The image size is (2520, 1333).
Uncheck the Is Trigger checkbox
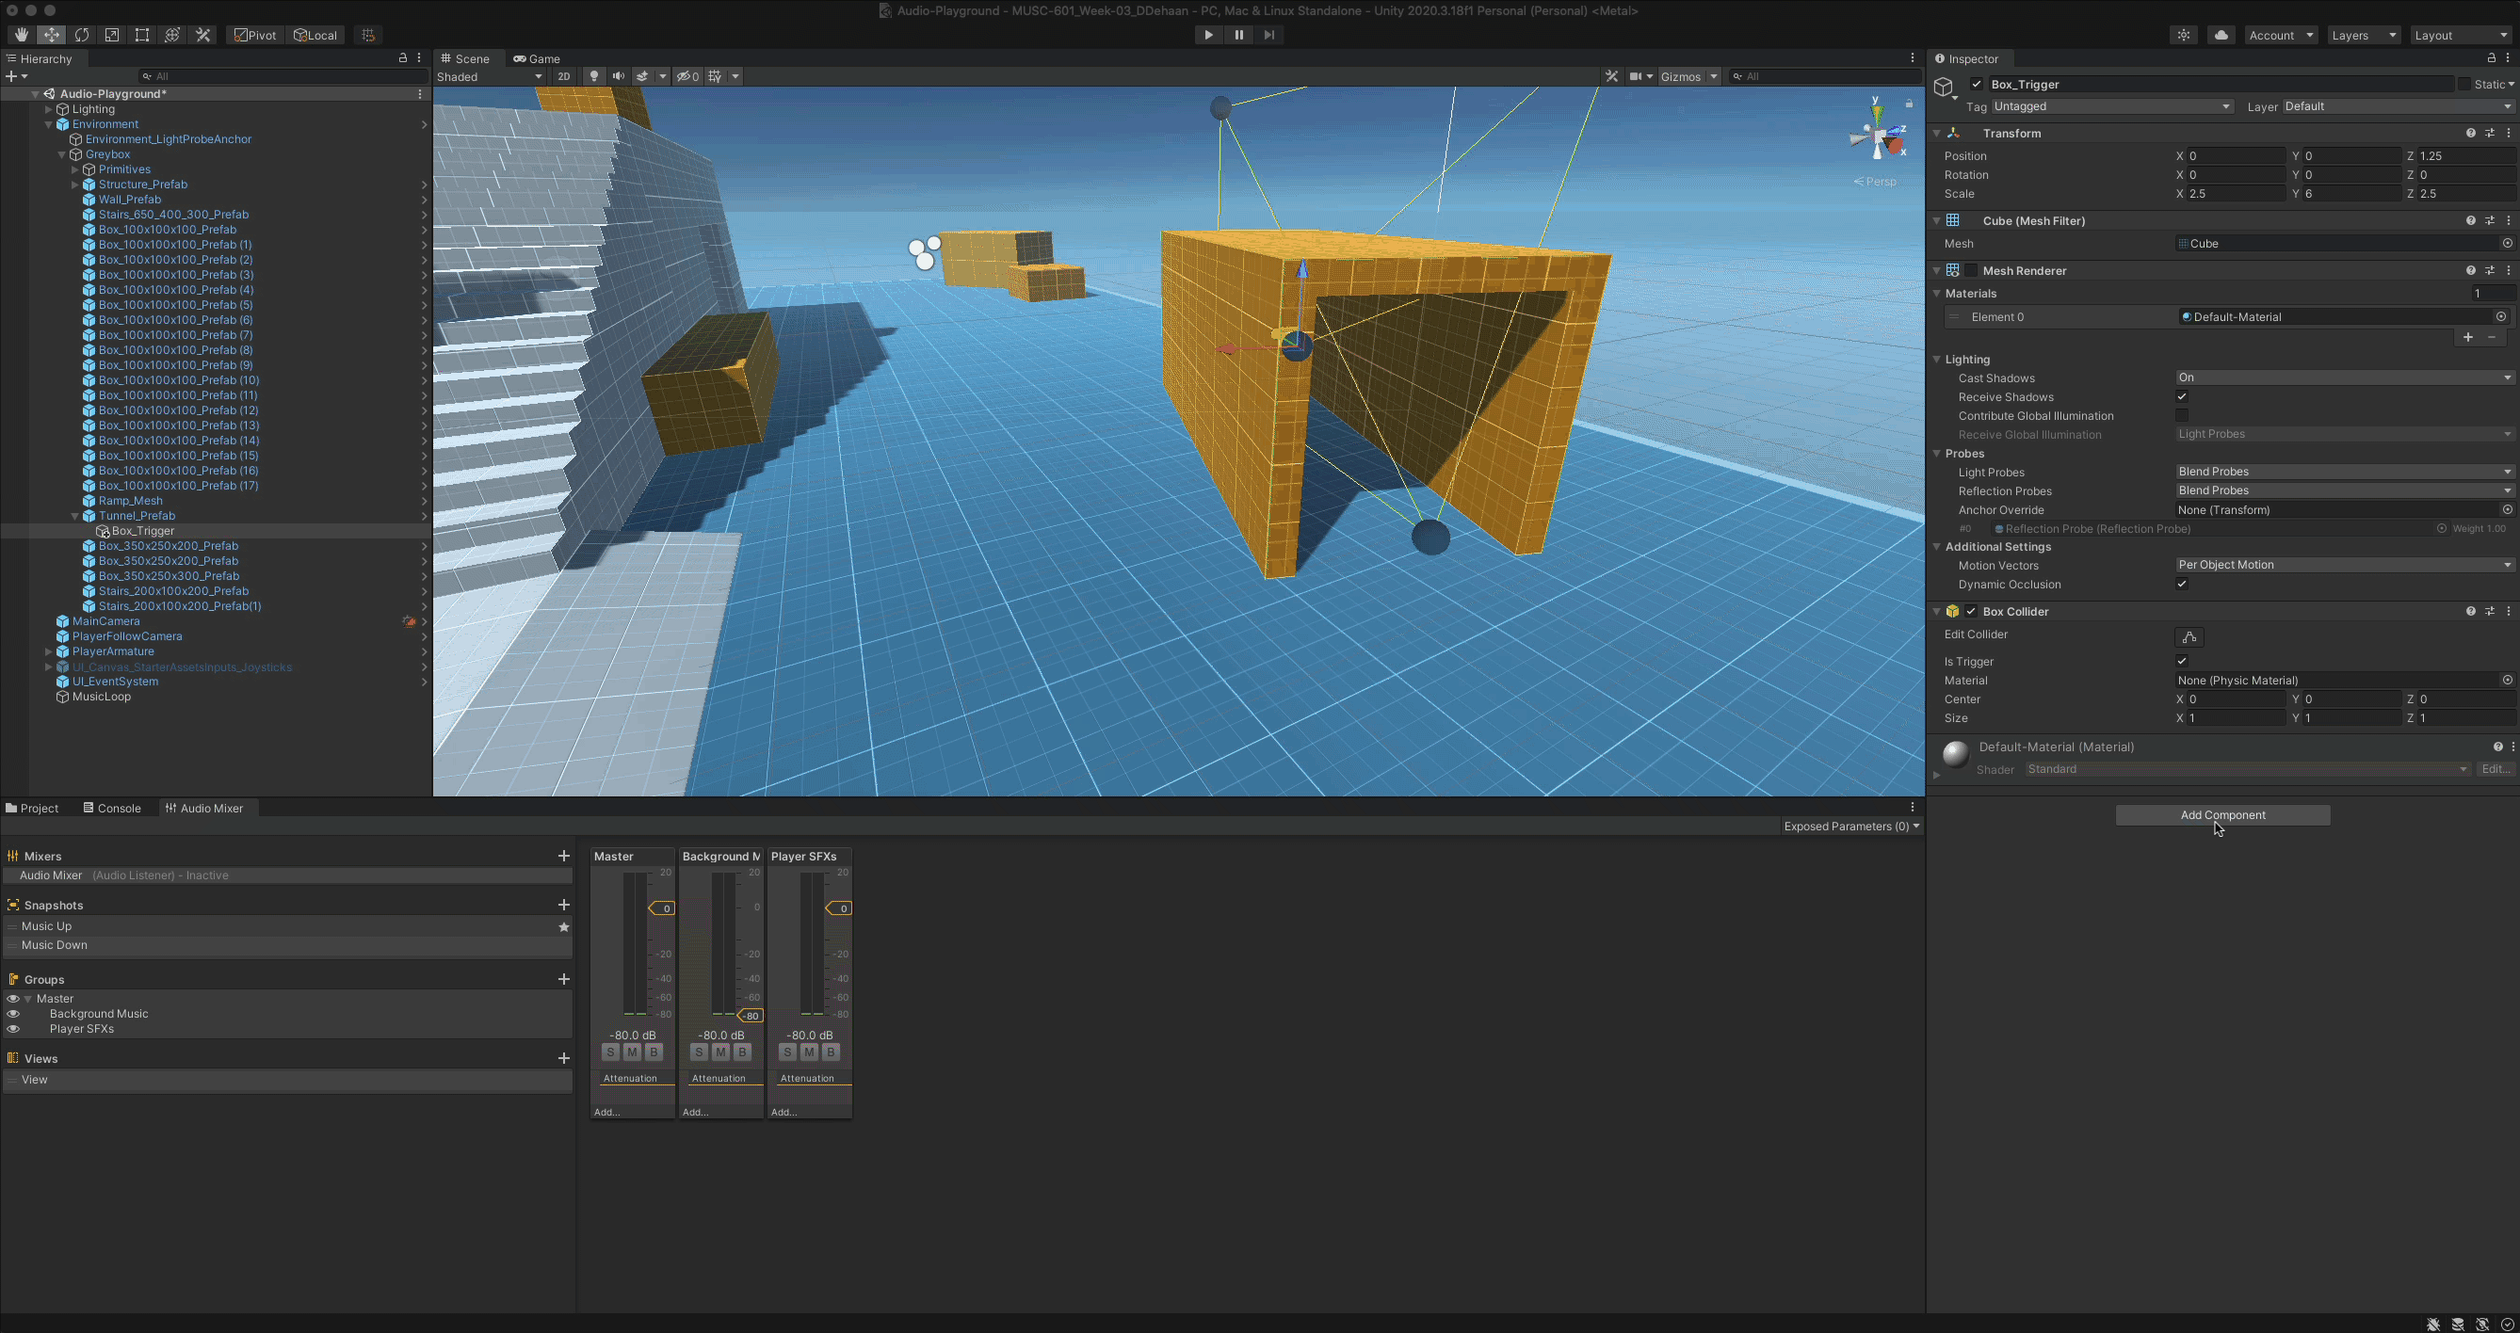[2182, 661]
